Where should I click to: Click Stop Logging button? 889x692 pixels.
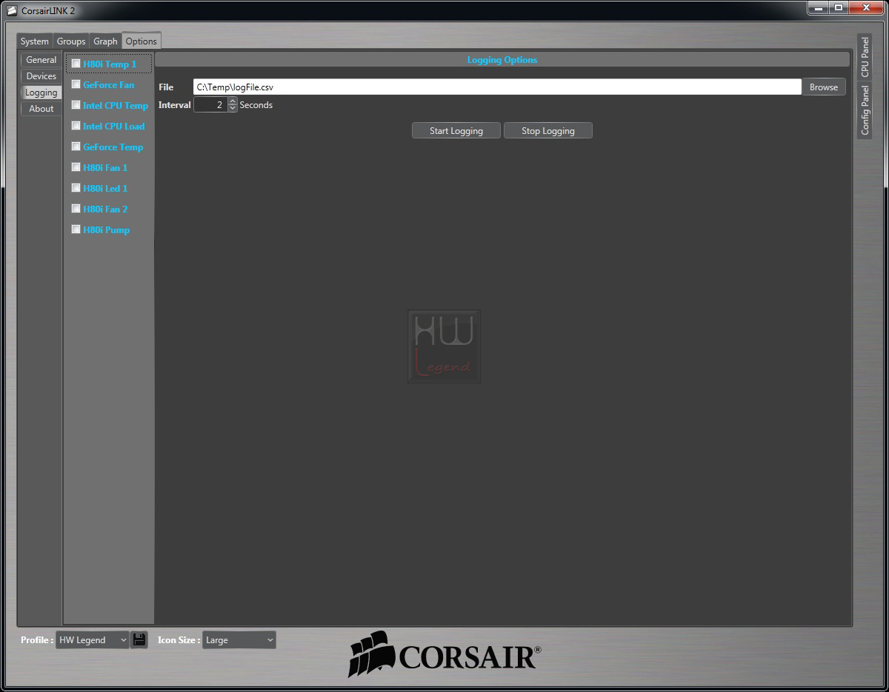pyautogui.click(x=548, y=130)
